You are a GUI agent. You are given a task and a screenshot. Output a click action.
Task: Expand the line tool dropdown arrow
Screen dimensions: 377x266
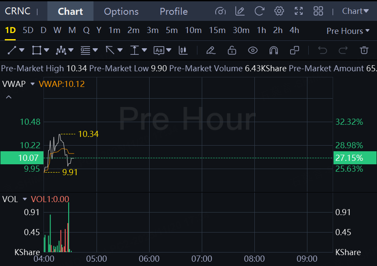tap(22, 50)
